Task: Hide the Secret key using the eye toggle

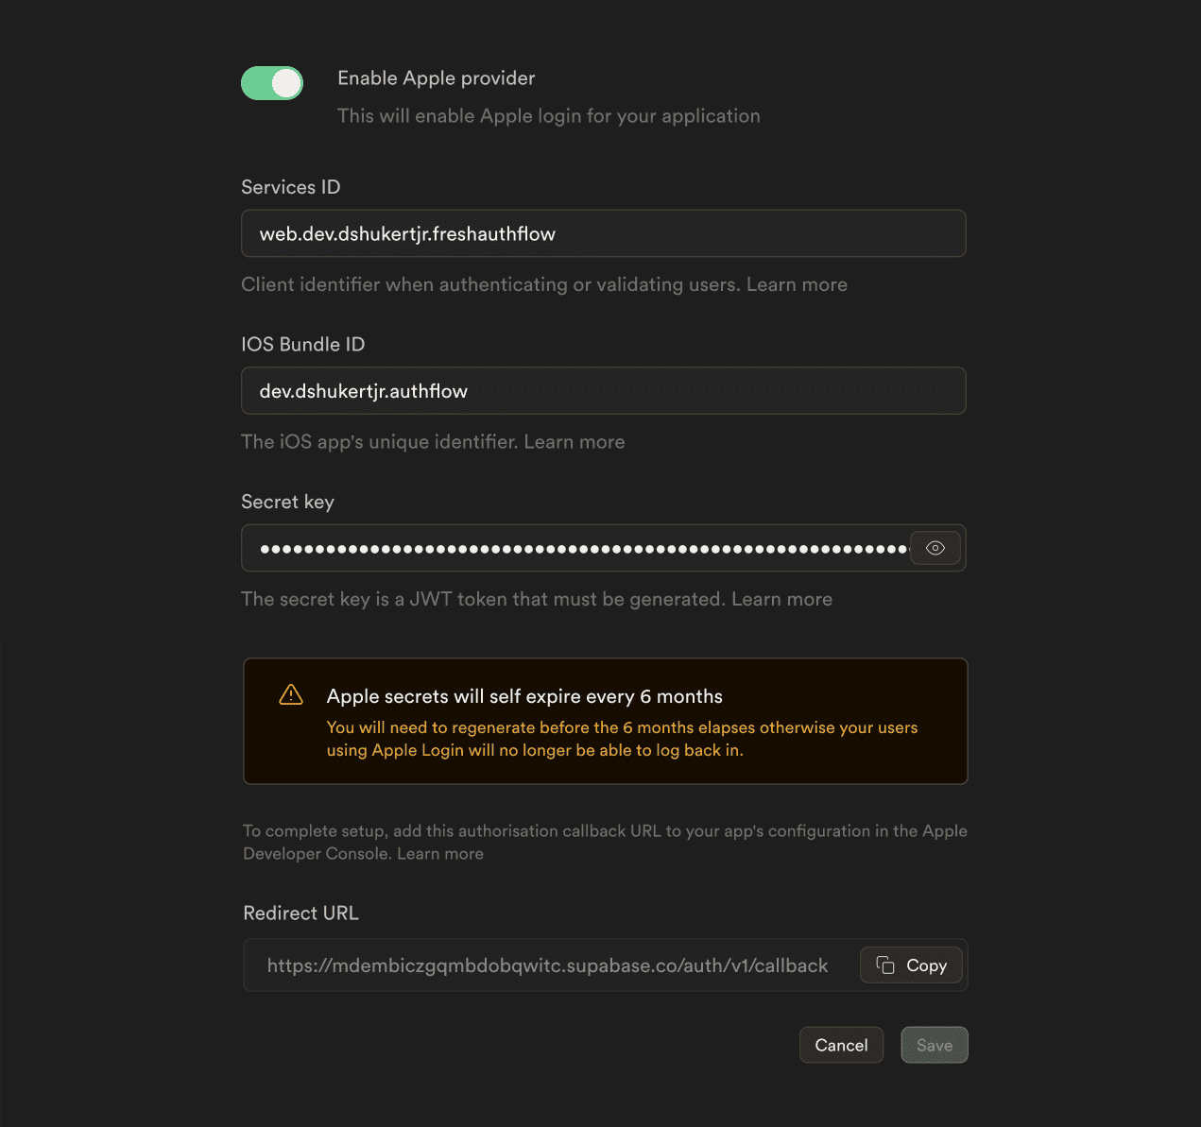Action: pos(935,548)
